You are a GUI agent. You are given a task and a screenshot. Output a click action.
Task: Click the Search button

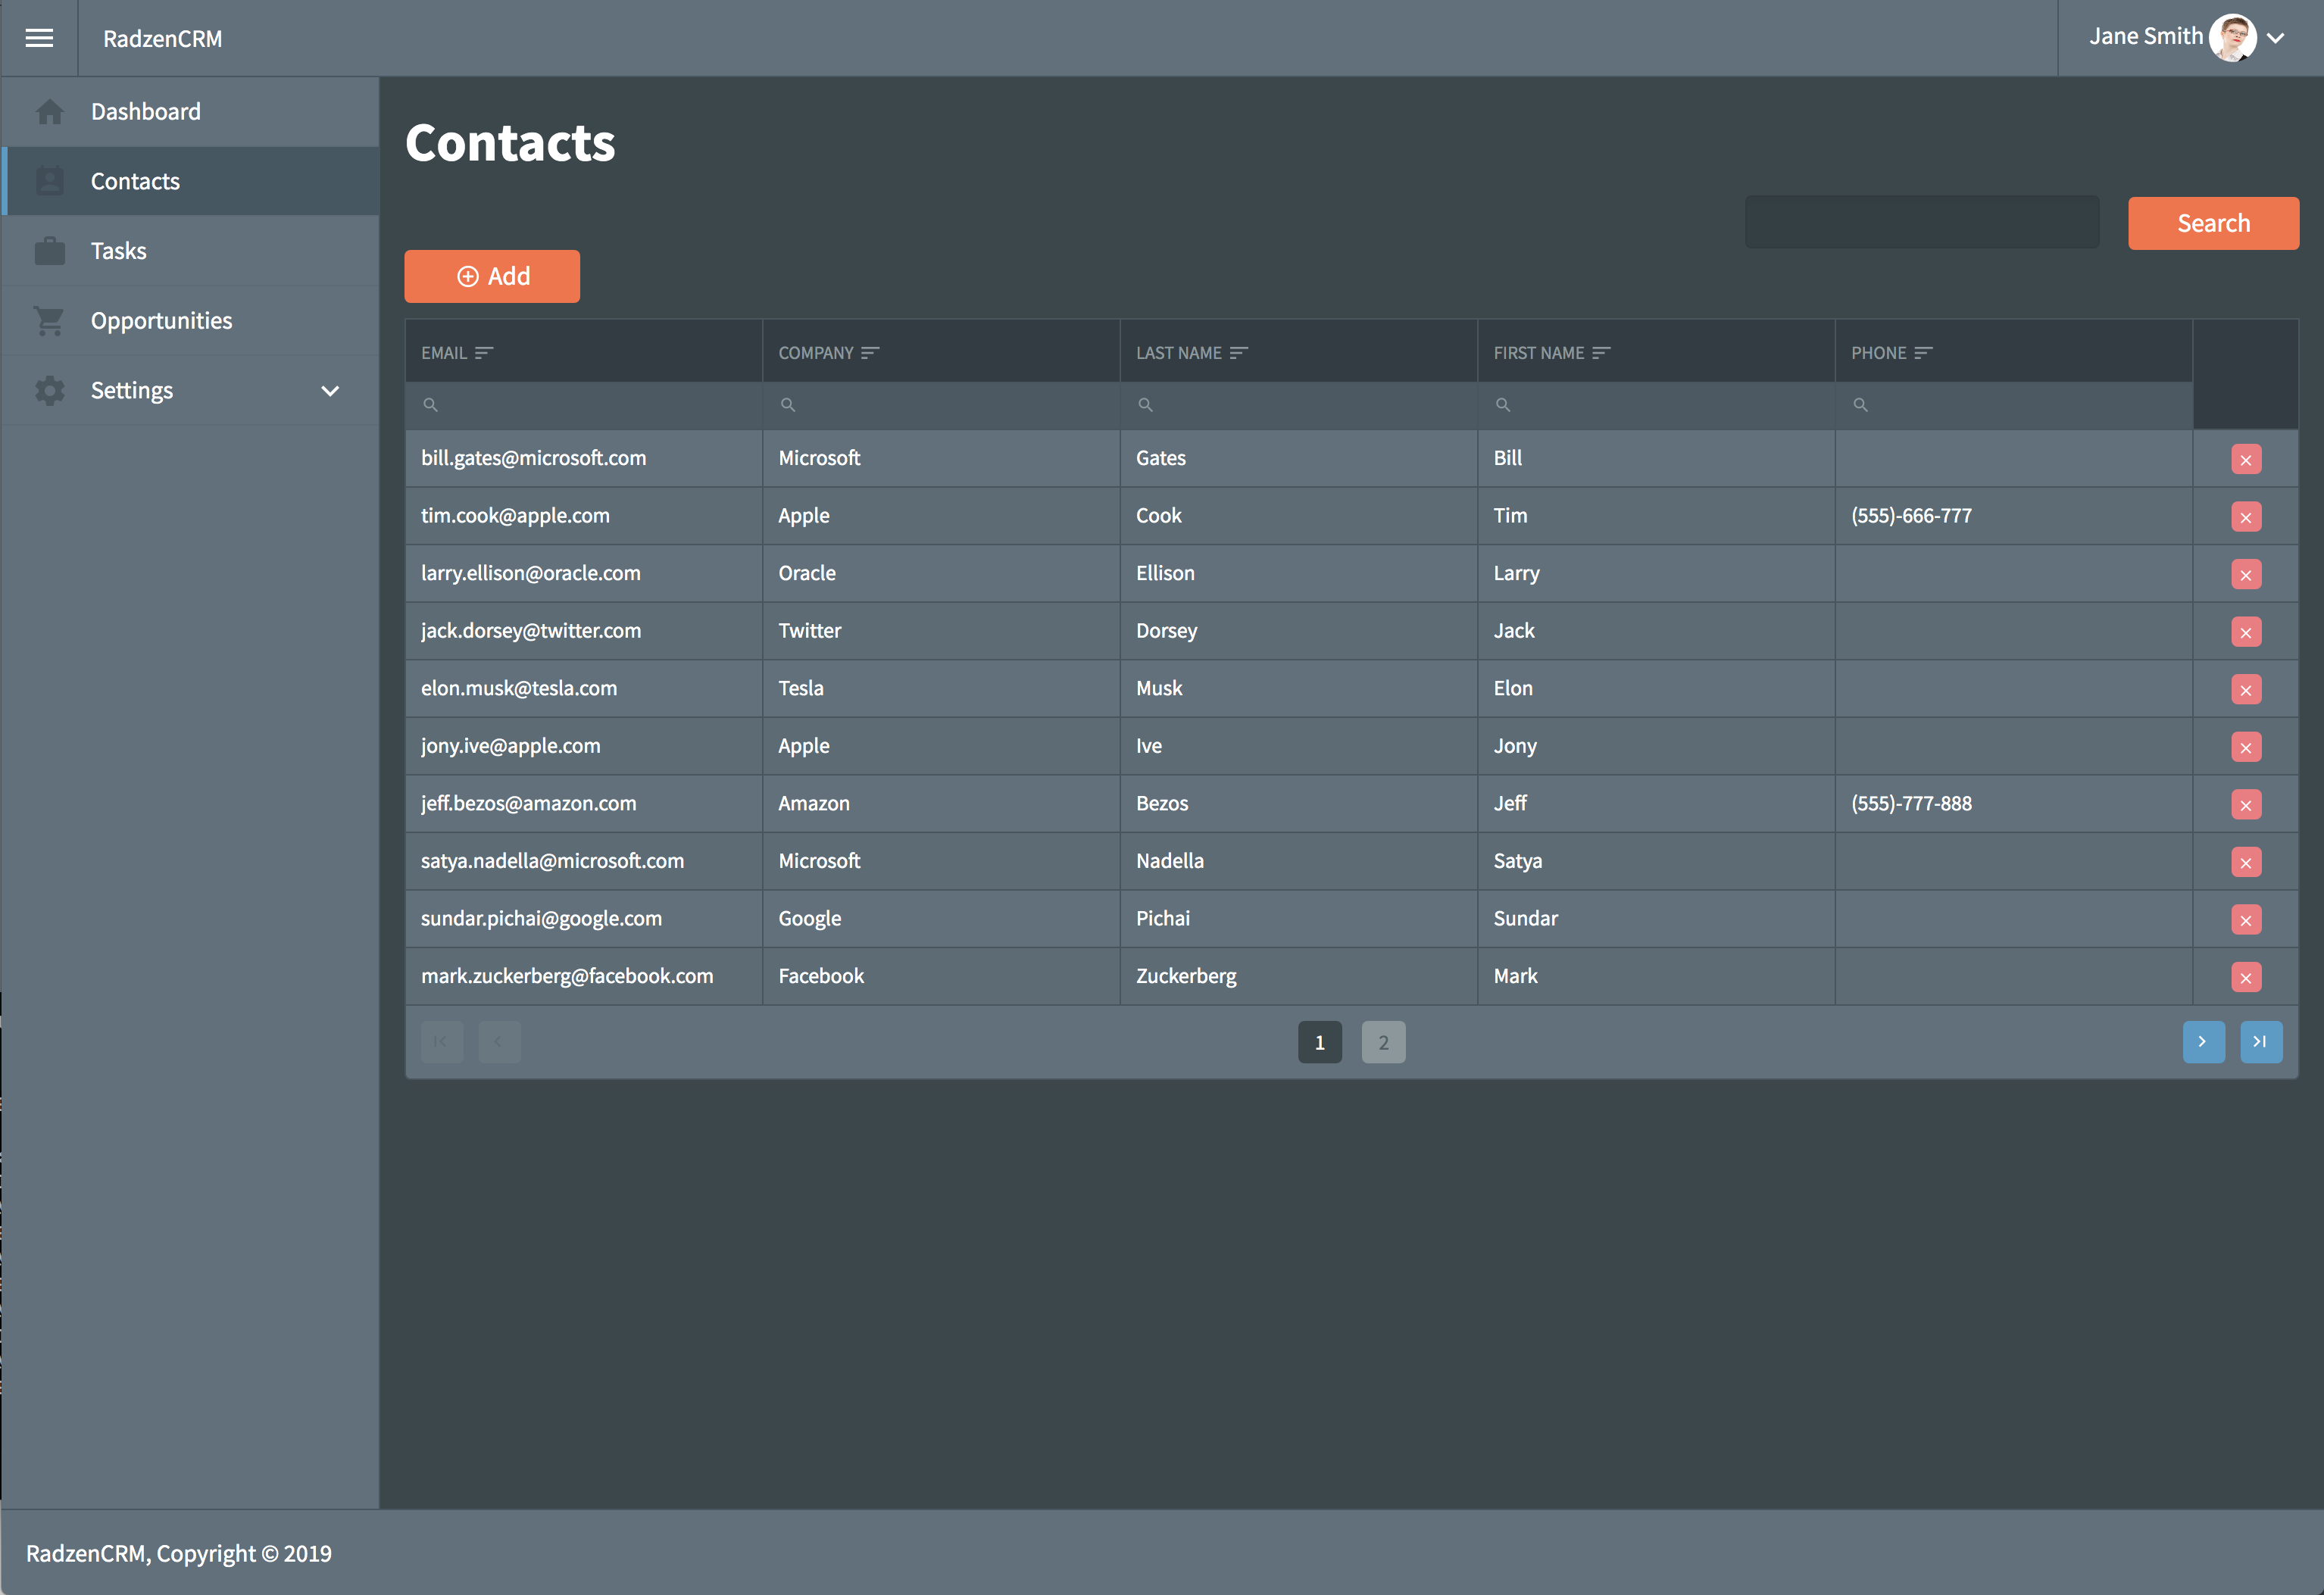pos(2213,223)
